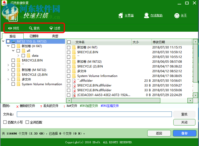The height and width of the screenshot is (146, 199).
Task: Click the 查找 search button beside filename field
Action: [x=184, y=114]
